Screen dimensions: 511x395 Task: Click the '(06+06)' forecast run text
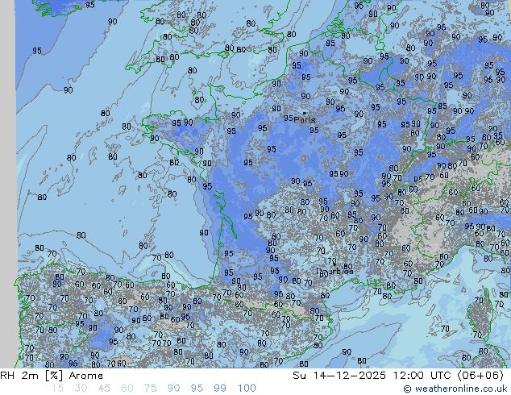[480, 376]
